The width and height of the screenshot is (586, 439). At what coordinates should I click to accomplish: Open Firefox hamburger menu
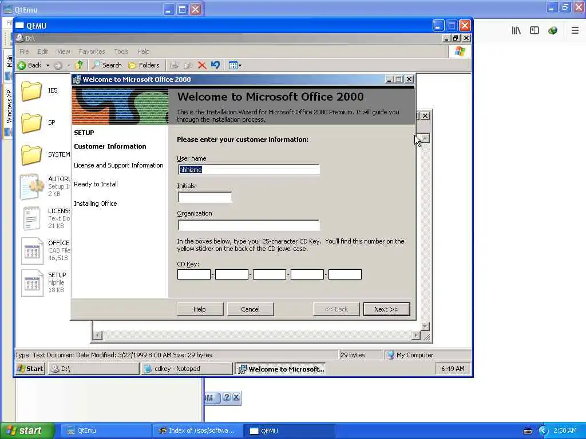click(575, 31)
